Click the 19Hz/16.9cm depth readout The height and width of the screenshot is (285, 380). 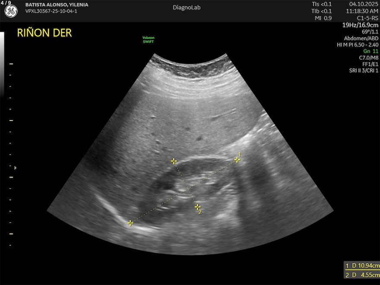pyautogui.click(x=360, y=25)
